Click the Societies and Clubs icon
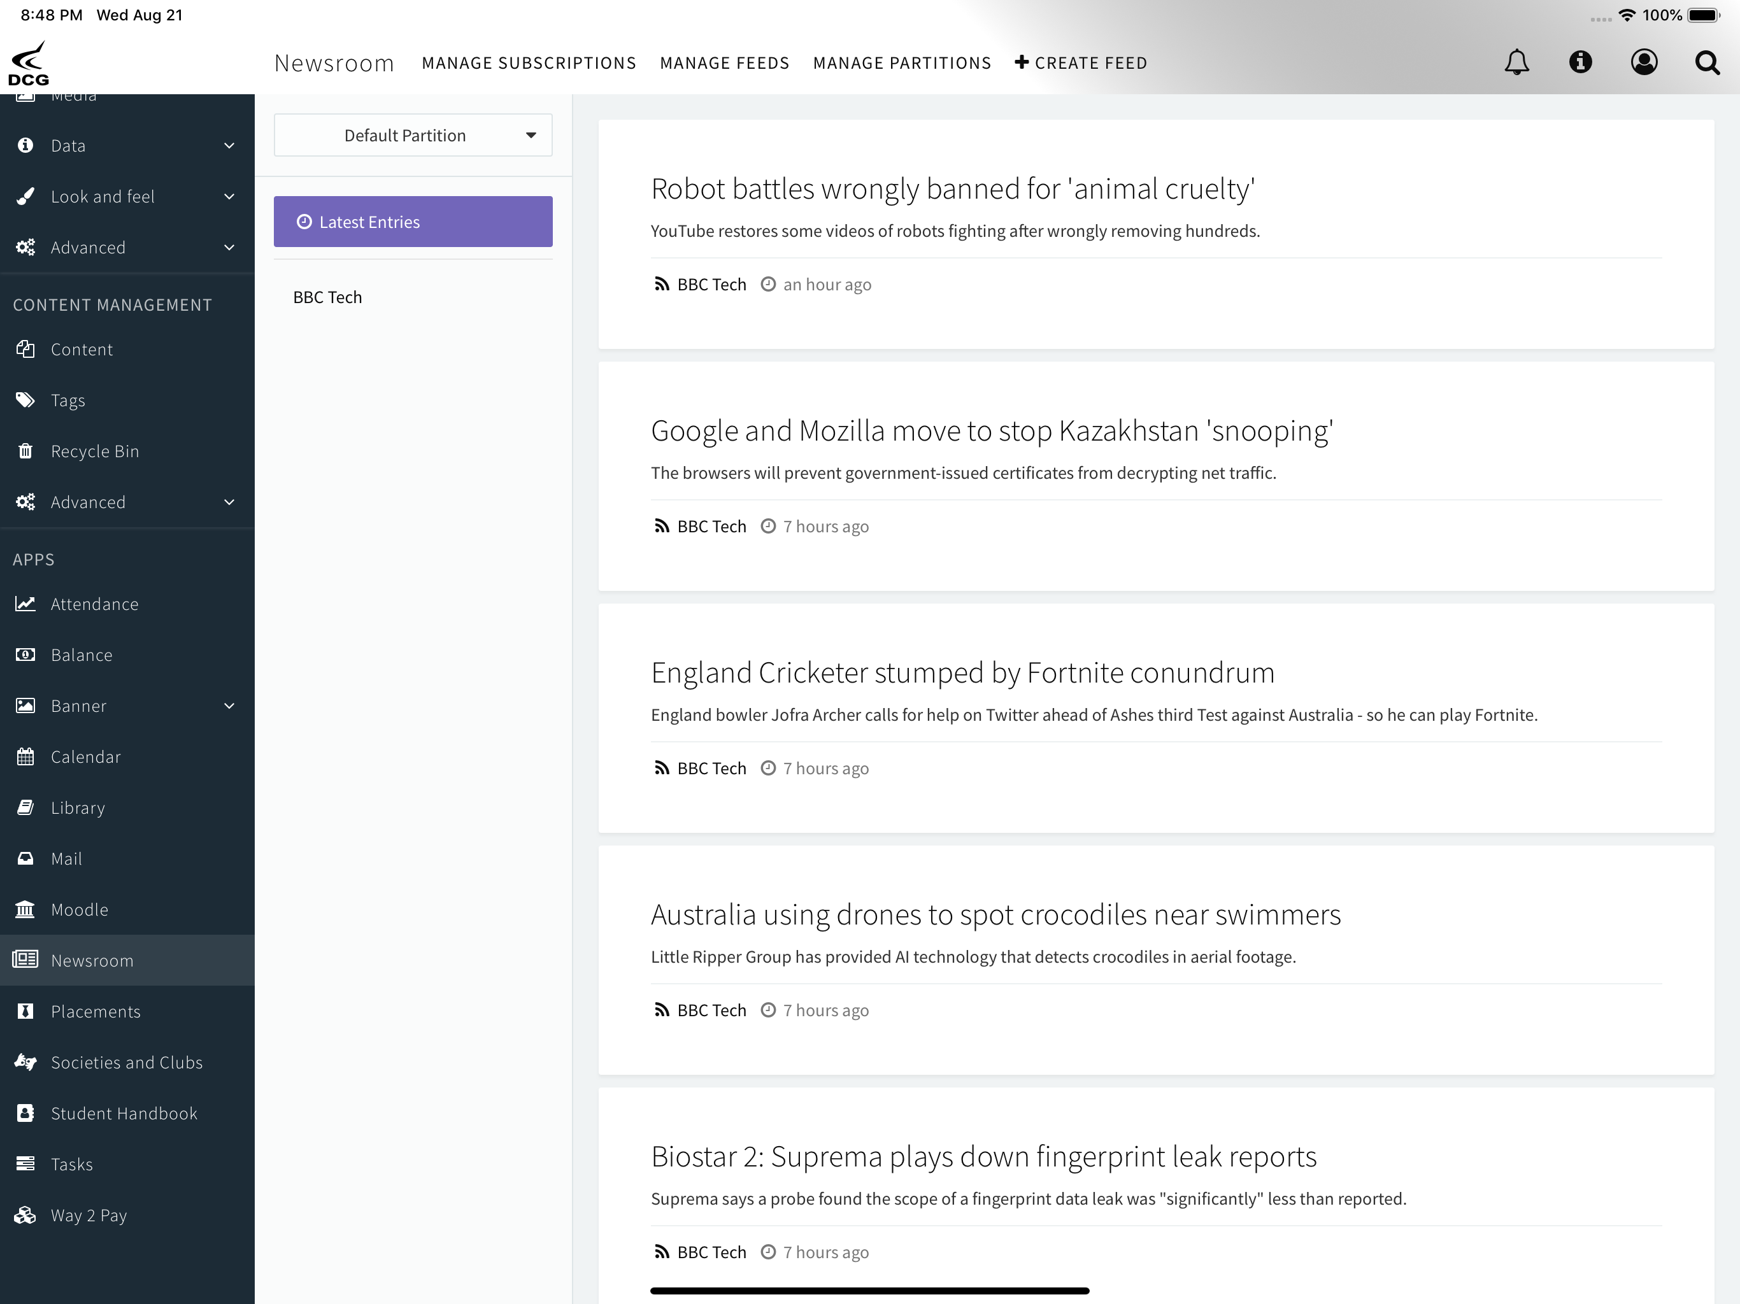Image resolution: width=1740 pixels, height=1304 pixels. tap(25, 1063)
